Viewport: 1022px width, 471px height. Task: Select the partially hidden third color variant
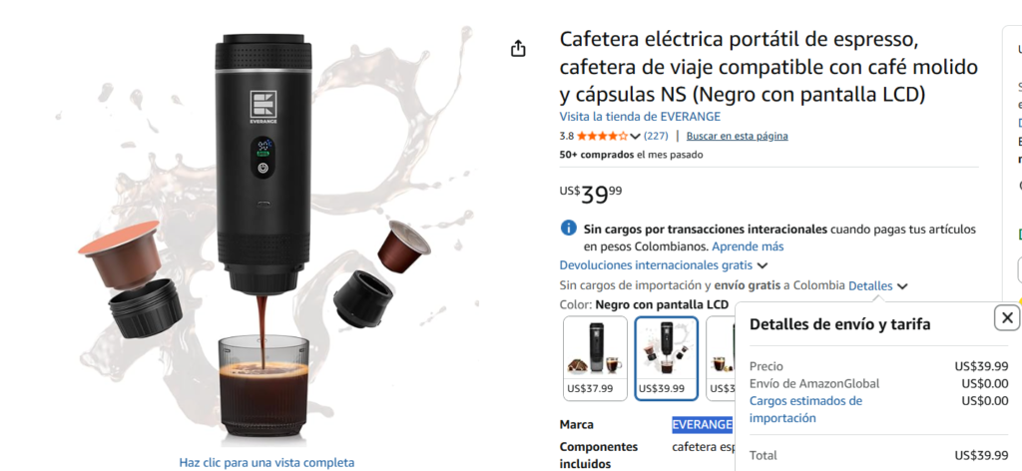[x=721, y=358]
